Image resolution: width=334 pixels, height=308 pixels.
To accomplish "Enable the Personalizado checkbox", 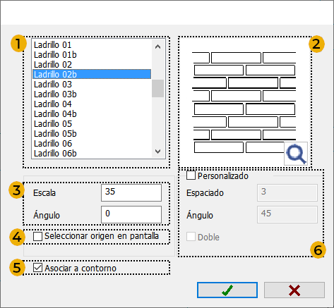I will 191,175.
